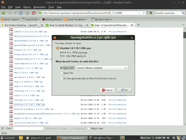
Task: Click the green Back arrow button
Action: 3,13
